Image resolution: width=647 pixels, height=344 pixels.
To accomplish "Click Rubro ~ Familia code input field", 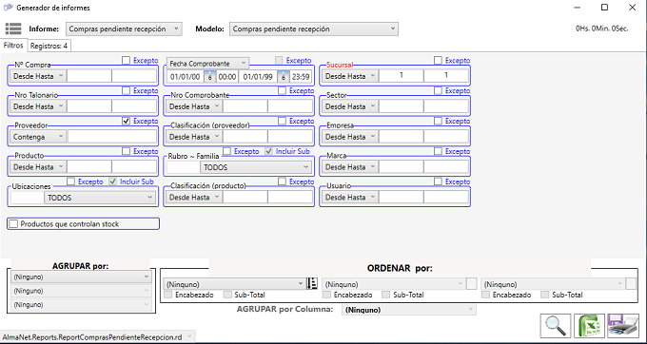I will click(x=183, y=167).
